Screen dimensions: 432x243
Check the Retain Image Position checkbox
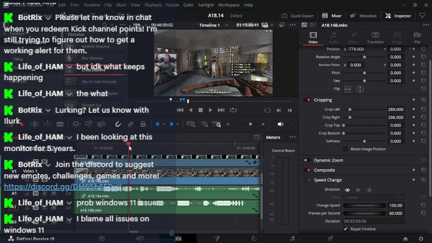tap(345, 149)
